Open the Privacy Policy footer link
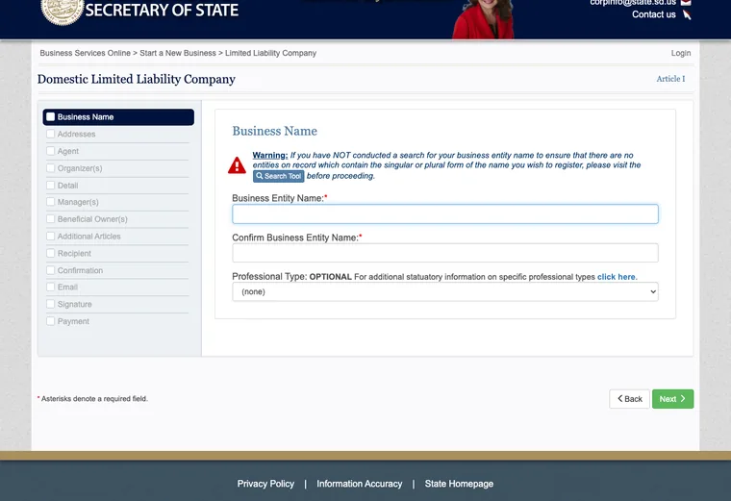Viewport: 731px width, 501px height. click(x=265, y=484)
